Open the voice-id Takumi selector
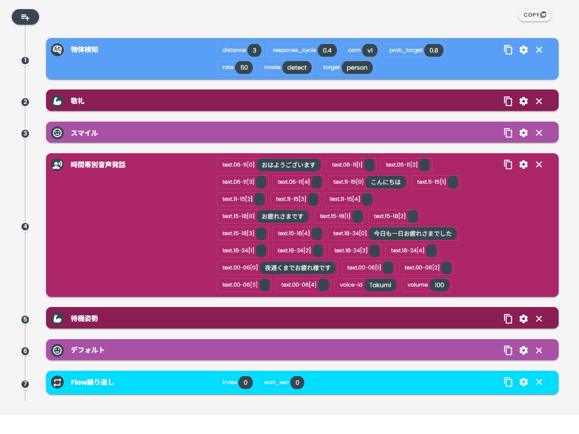The height and width of the screenshot is (434, 579). pyautogui.click(x=380, y=285)
